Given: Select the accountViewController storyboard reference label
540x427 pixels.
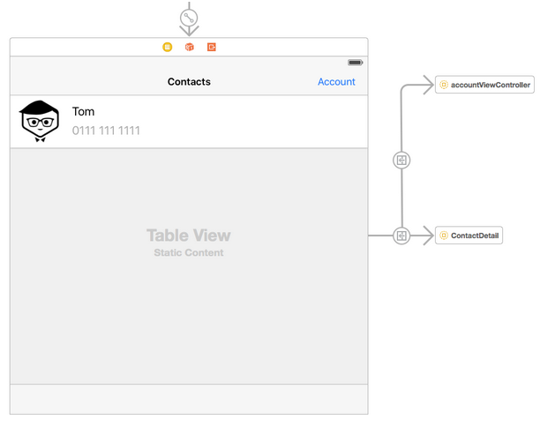Looking at the screenshot, I should coord(491,85).
